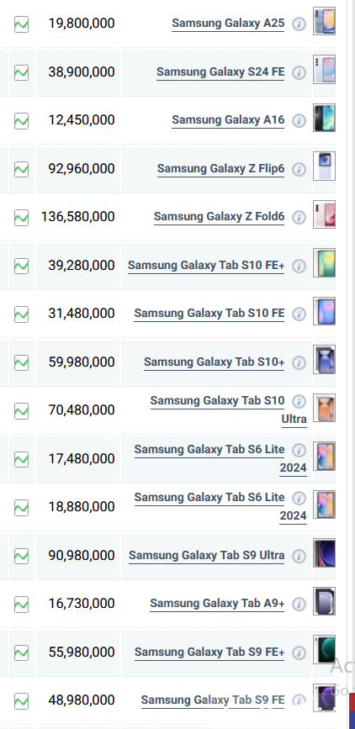View price chart for Galaxy Tab S9 Ultra

pos(21,556)
